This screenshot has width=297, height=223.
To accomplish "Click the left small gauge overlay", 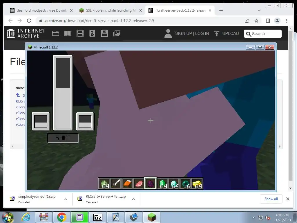I will tap(41, 121).
